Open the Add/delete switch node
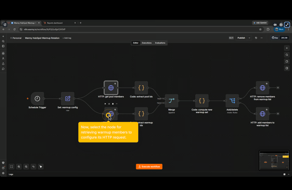Image resolution: width=292 pixels, height=190 pixels. coord(232,101)
